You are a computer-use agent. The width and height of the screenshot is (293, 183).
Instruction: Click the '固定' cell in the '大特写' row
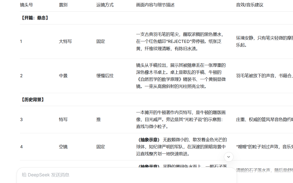point(101,41)
